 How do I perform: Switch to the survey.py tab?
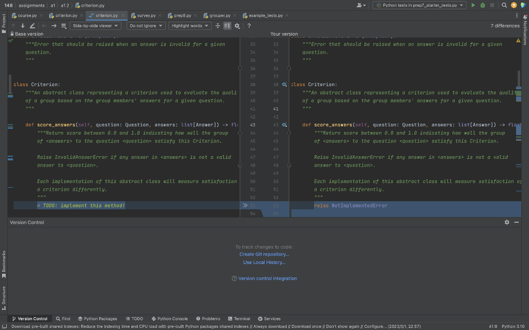(146, 15)
